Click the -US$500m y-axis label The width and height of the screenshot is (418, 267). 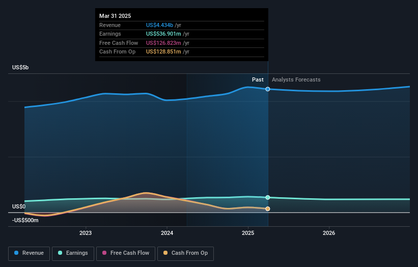25,220
